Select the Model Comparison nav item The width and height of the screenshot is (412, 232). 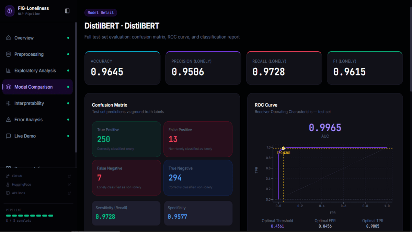[x=37, y=87]
